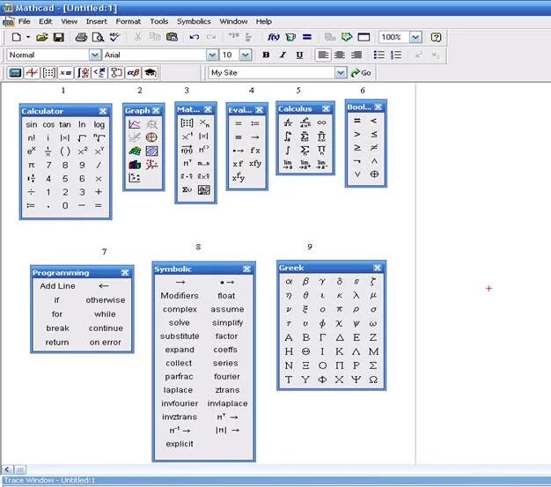Open the Calculator toolbar icon
Image resolution: width=551 pixels, height=487 pixels.
[x=15, y=73]
